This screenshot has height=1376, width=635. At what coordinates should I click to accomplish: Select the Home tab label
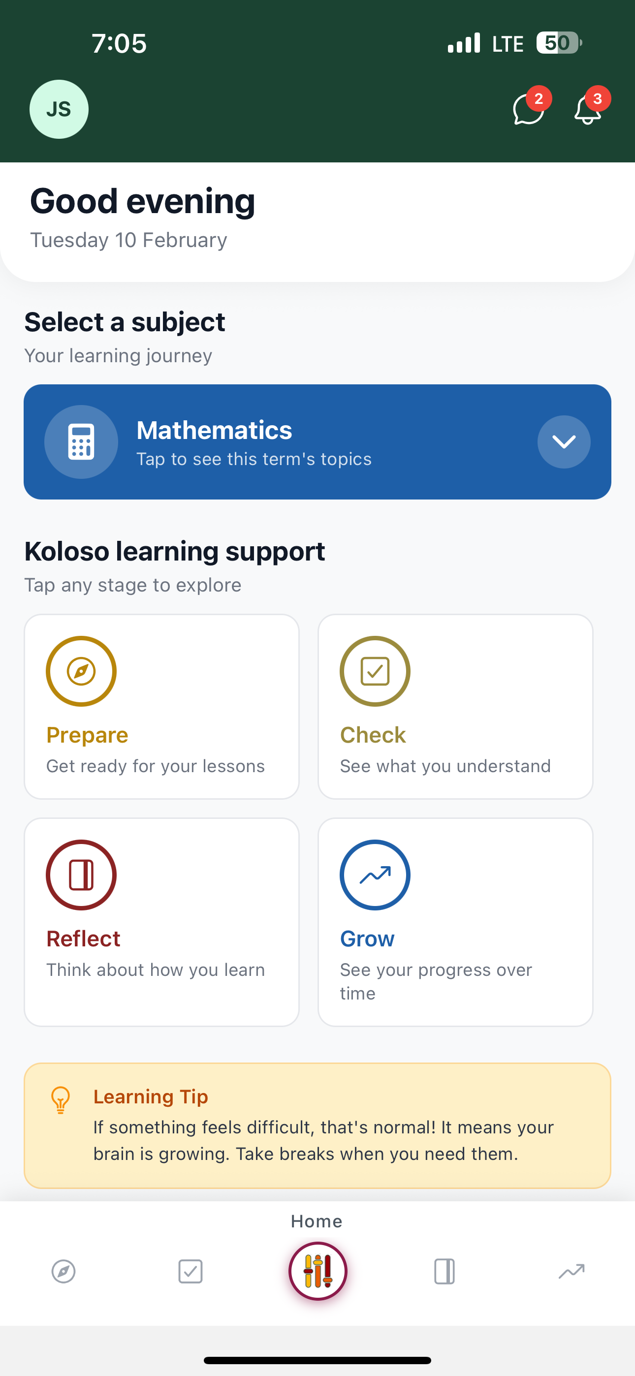(317, 1221)
